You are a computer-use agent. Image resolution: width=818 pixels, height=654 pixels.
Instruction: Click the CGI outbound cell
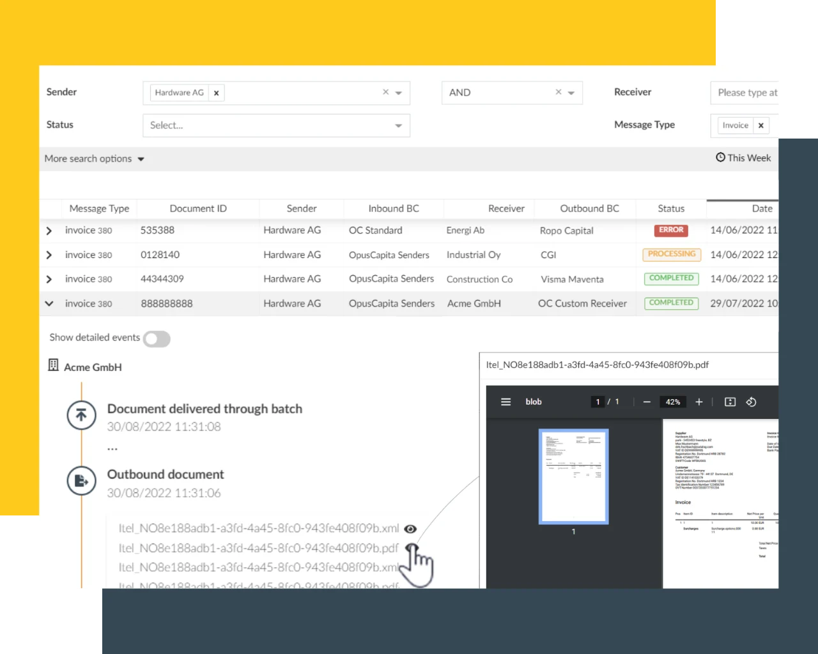coord(548,255)
